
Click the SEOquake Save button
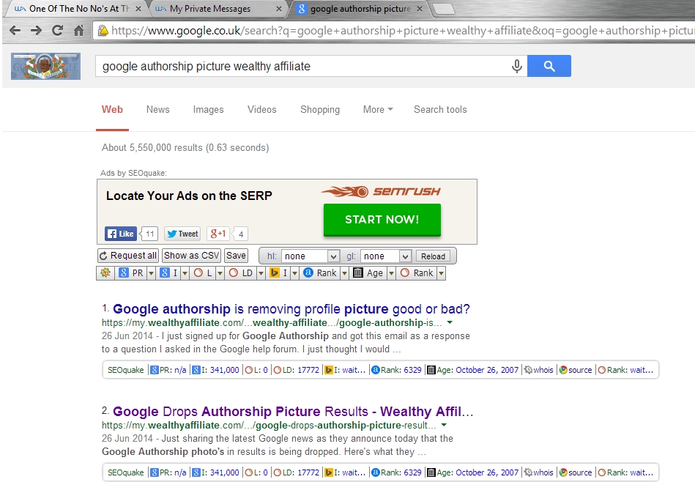(x=236, y=256)
